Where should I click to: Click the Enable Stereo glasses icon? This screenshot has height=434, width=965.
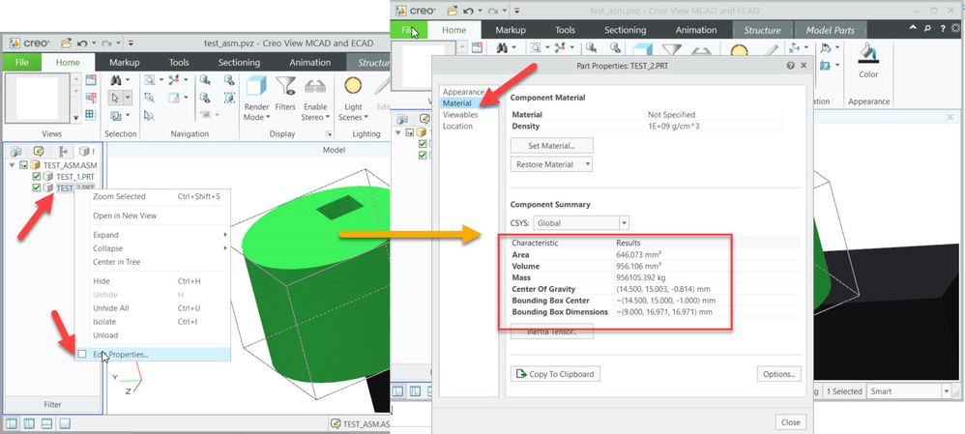click(x=315, y=89)
